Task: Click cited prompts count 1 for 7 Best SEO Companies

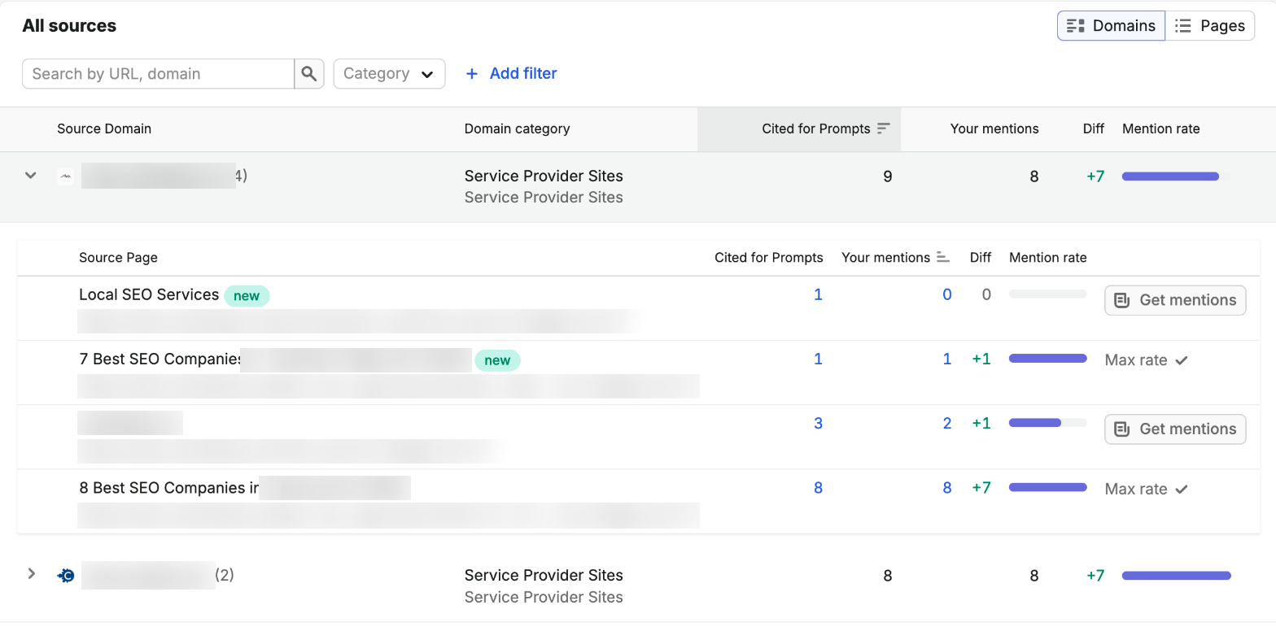Action: tap(818, 359)
